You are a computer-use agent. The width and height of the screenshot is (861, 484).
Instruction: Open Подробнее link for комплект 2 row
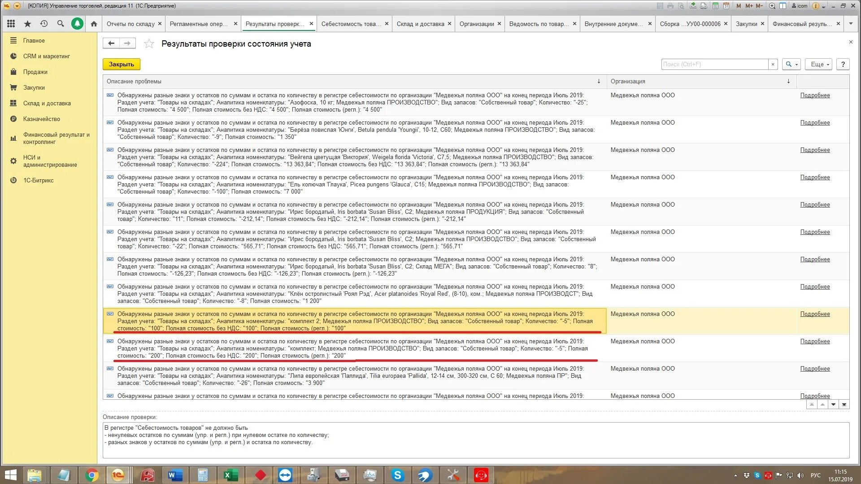point(815,314)
